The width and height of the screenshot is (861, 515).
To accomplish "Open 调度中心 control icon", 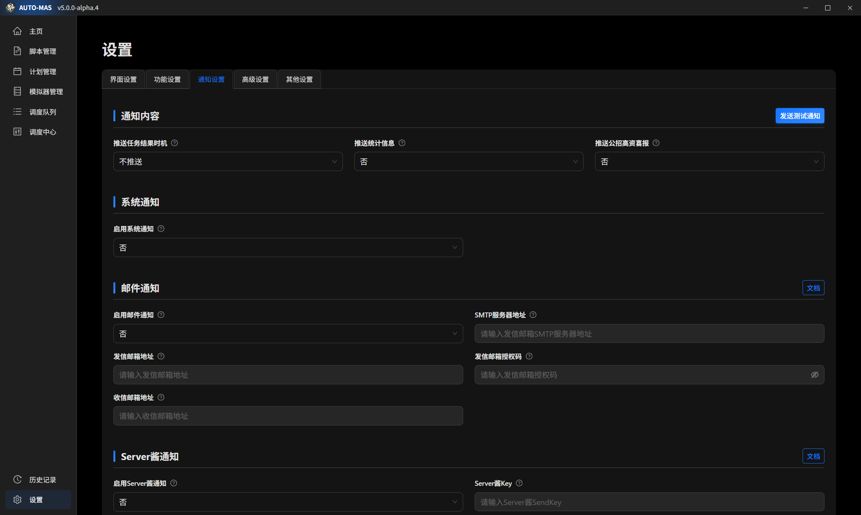I will [17, 132].
